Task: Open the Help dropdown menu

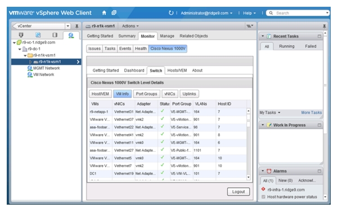Action: pos(249,13)
